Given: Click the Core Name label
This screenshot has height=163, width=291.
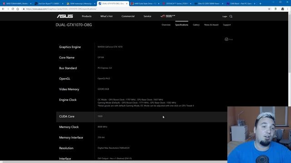Looking at the screenshot, I should [67, 58].
